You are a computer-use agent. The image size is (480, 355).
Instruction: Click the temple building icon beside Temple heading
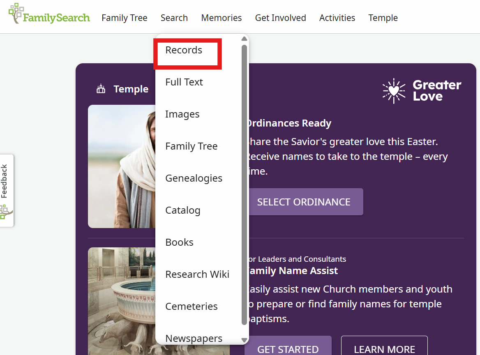[101, 89]
